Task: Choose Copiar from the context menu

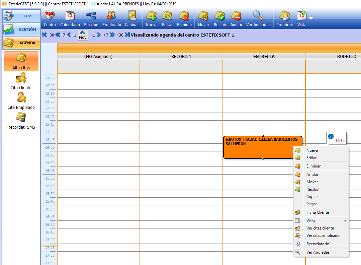Action: pos(312,197)
